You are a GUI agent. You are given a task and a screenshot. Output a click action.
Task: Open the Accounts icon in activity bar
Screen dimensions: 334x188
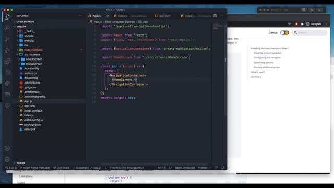pos(7,148)
